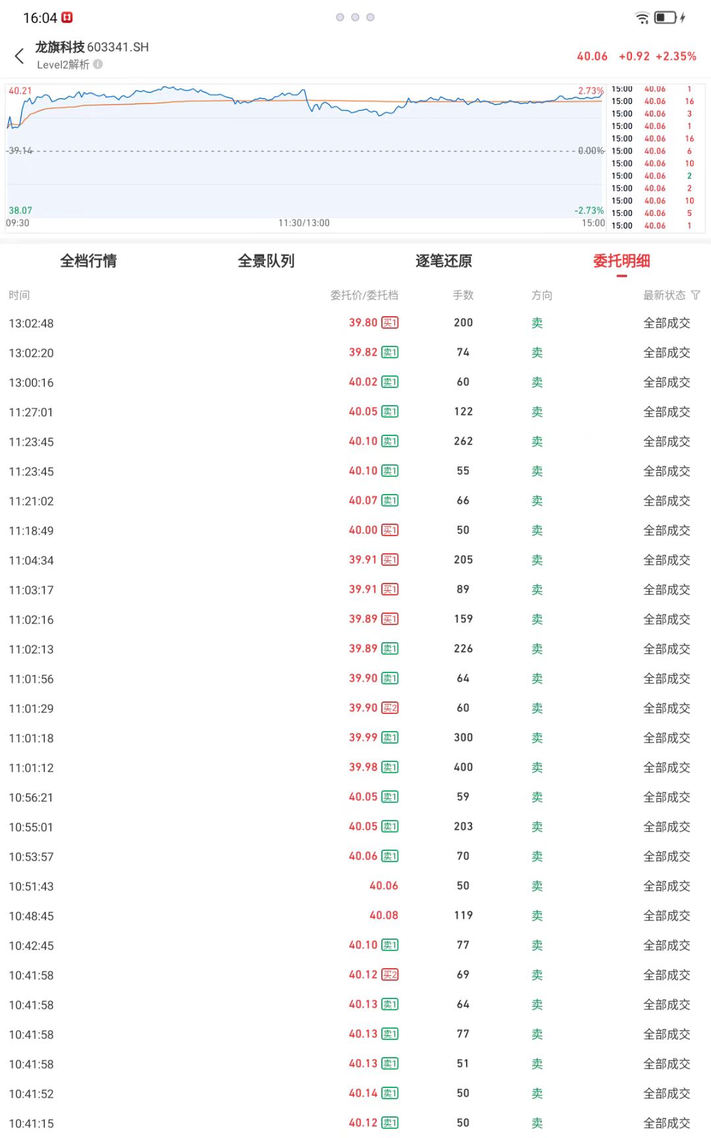Tap the battery charging indicator
This screenshot has height=1138, width=711.
click(670, 18)
